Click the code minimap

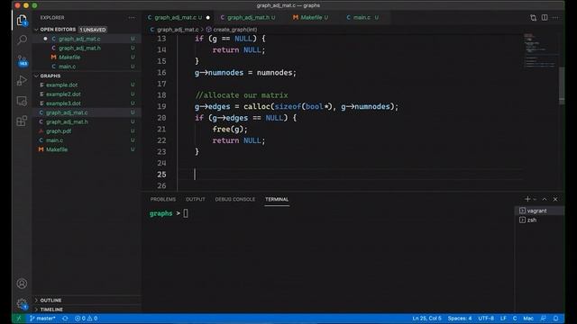coord(540,50)
